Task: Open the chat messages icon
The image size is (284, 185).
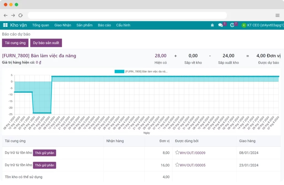Action: tap(220, 25)
